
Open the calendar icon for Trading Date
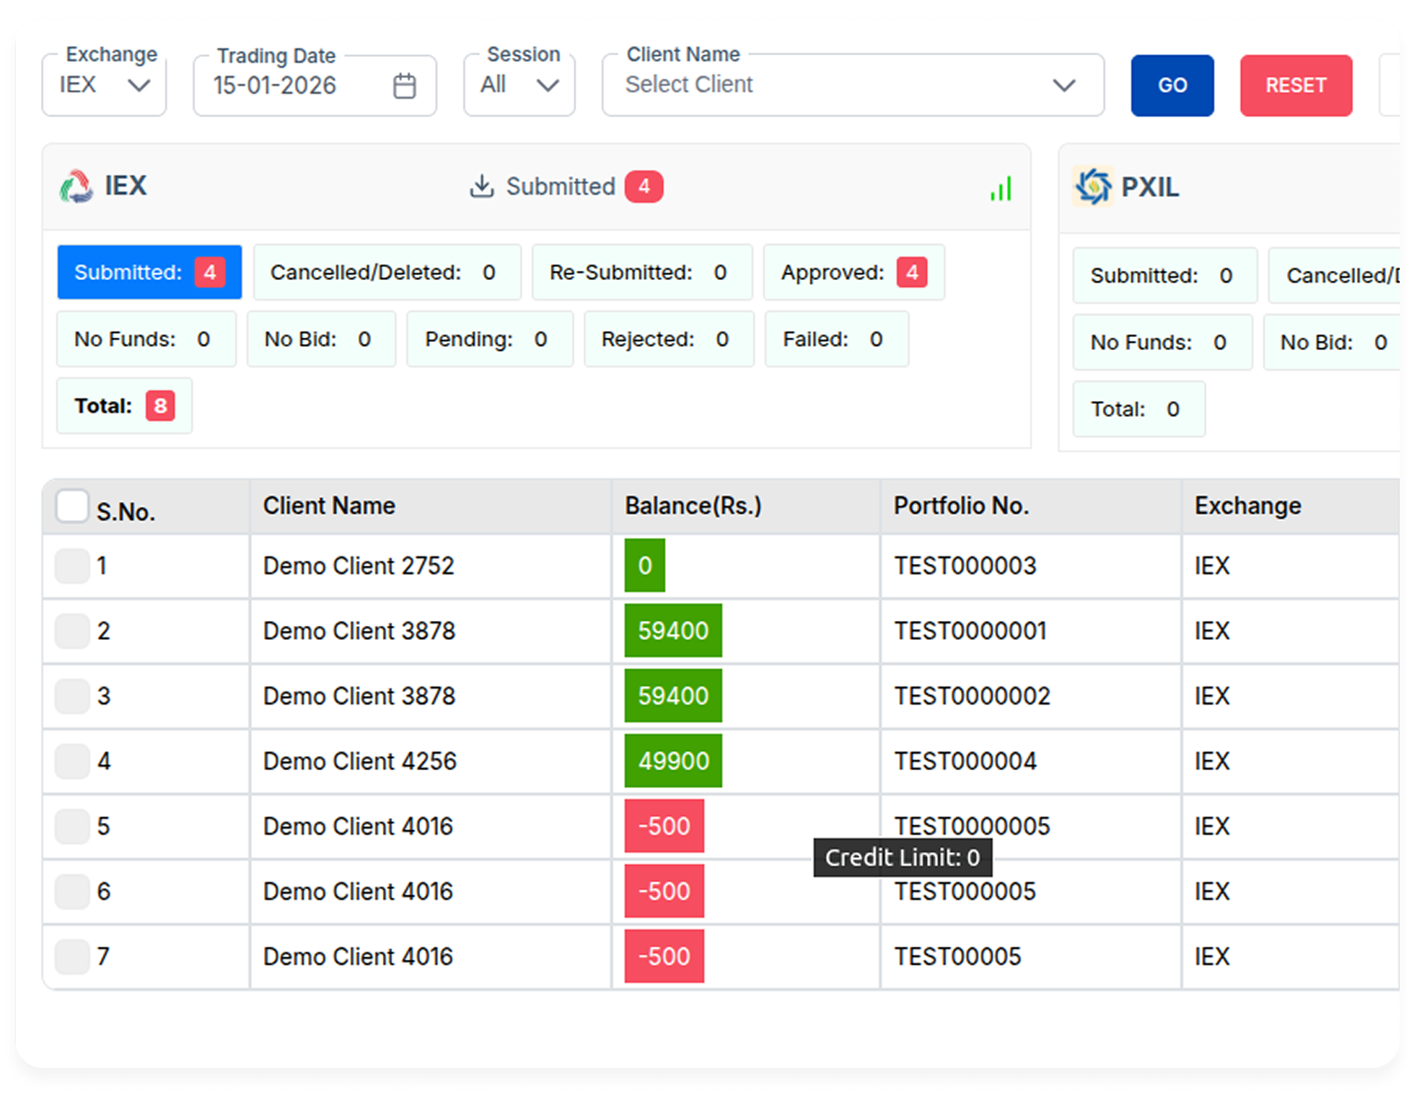point(404,85)
